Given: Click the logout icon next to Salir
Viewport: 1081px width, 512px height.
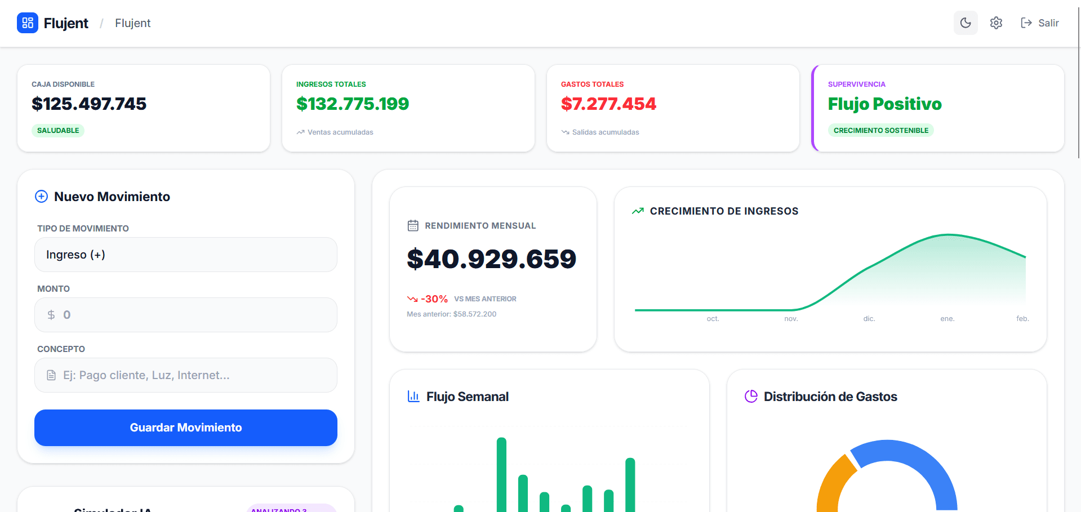Looking at the screenshot, I should pyautogui.click(x=1025, y=23).
